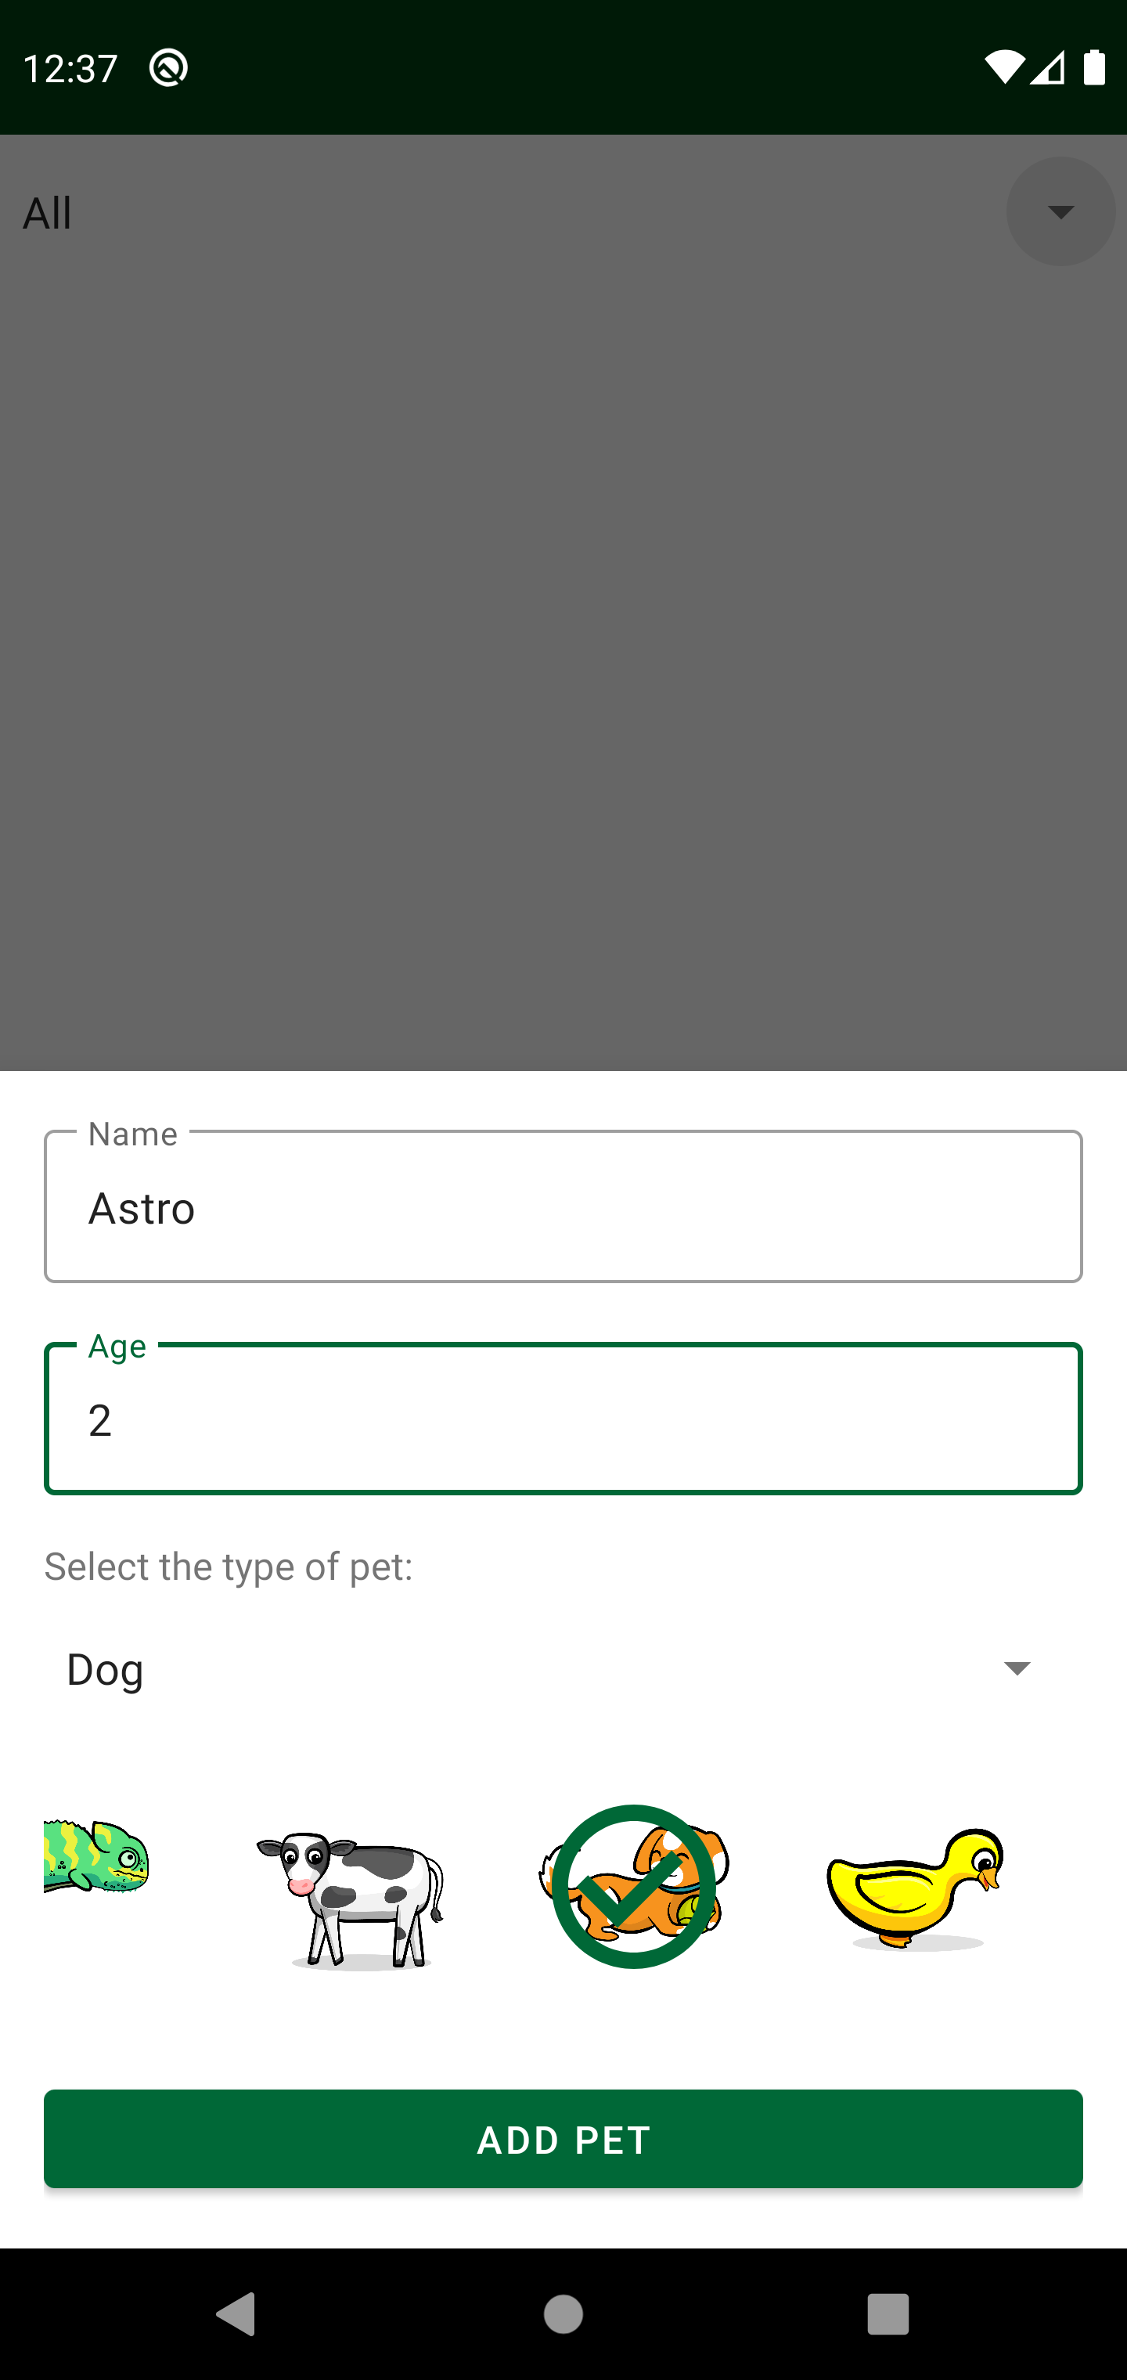Select the chameleon pet image

pos(96,1857)
